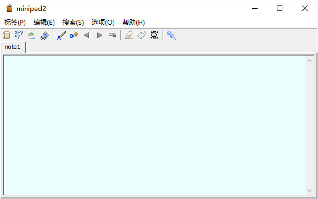Open the 选项(O) menu
Viewport: 318px width, 199px height.
point(103,23)
